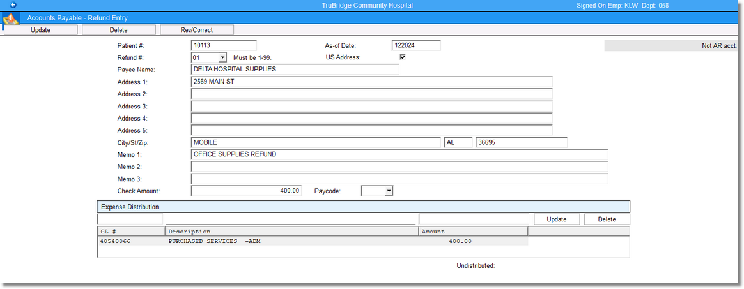Click the Not AR acct. status label

tap(719, 46)
